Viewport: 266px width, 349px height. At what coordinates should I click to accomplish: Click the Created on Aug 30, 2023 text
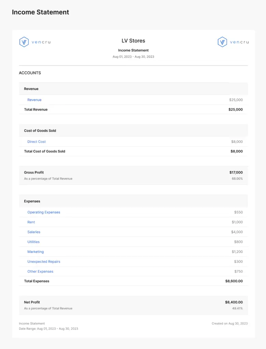click(229, 323)
